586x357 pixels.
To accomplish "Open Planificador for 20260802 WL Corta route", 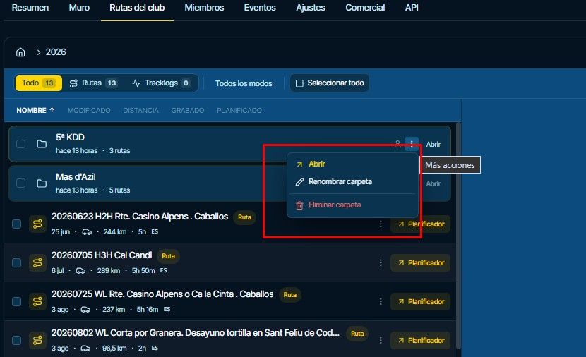I will [x=421, y=341].
